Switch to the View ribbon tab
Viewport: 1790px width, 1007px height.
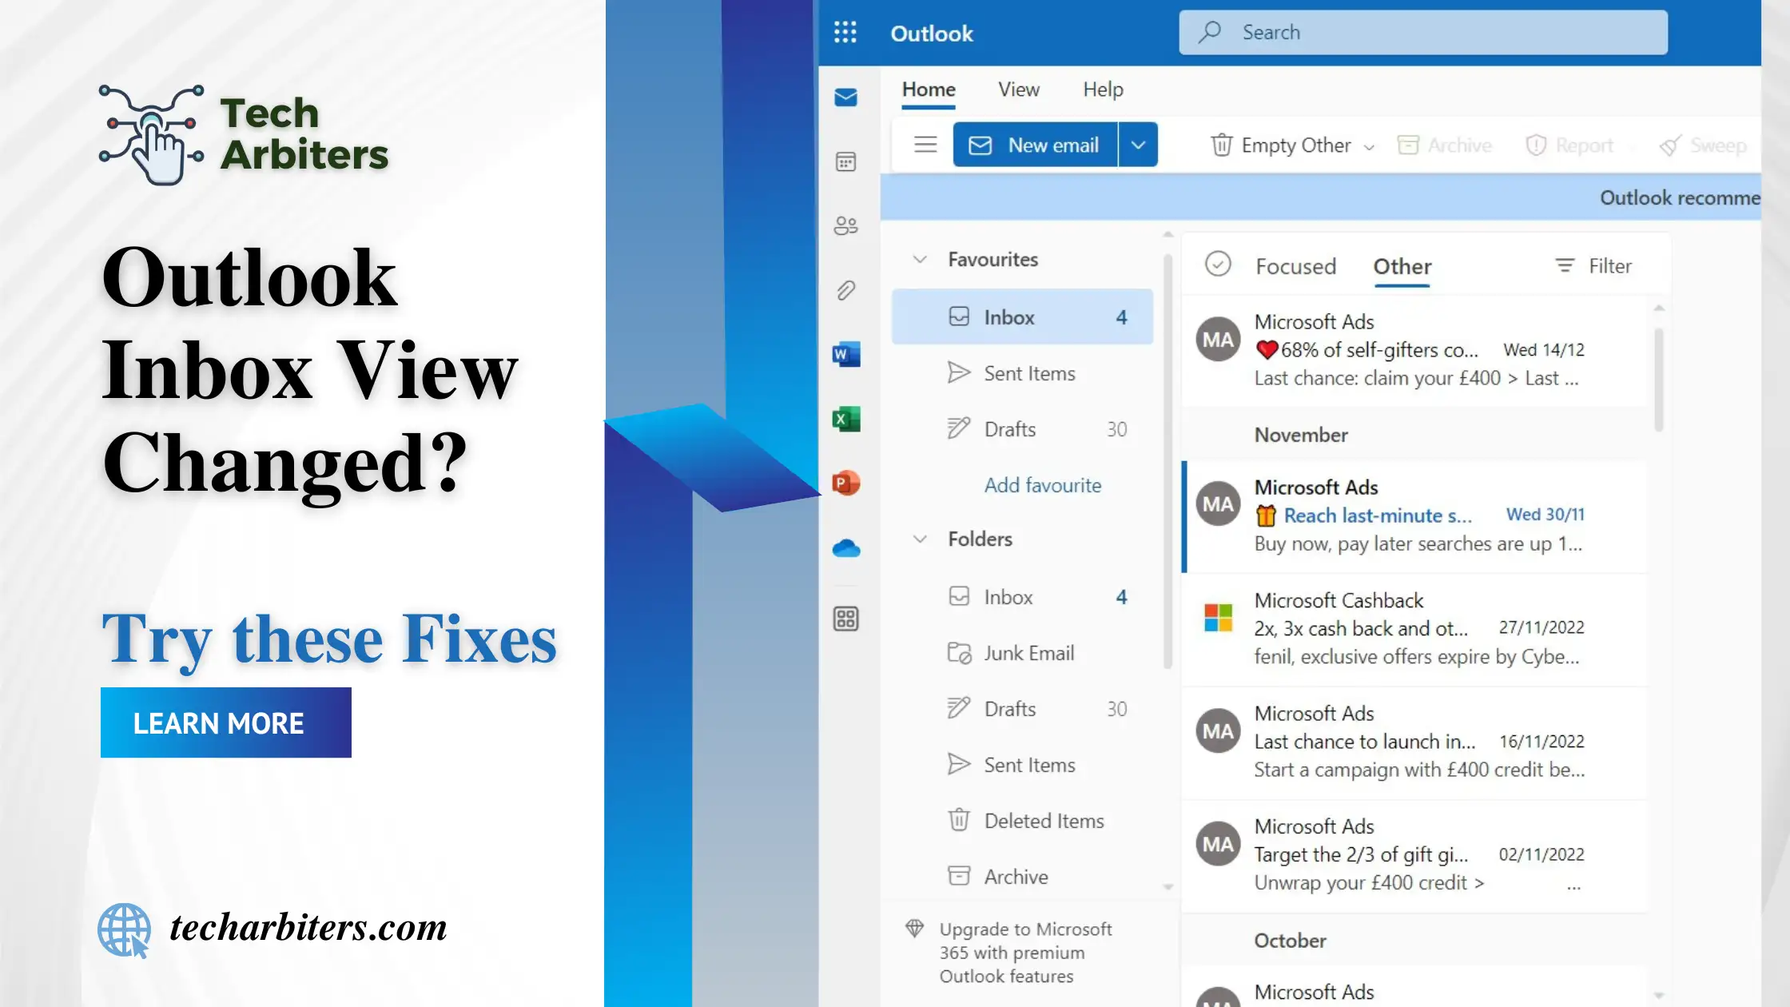point(1019,89)
